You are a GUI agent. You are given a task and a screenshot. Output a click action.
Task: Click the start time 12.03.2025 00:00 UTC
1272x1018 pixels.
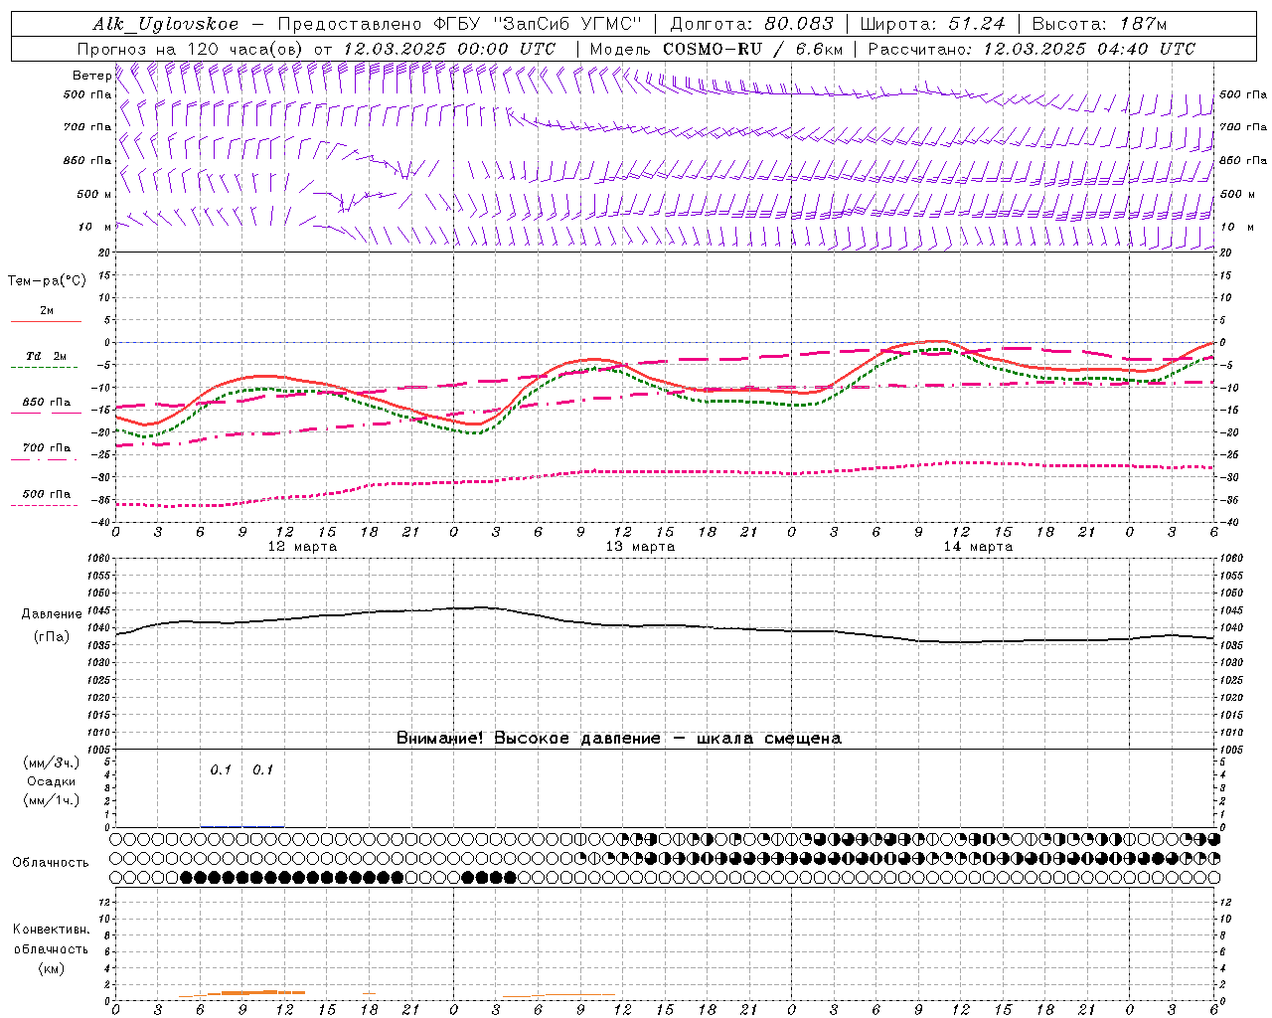449,49
